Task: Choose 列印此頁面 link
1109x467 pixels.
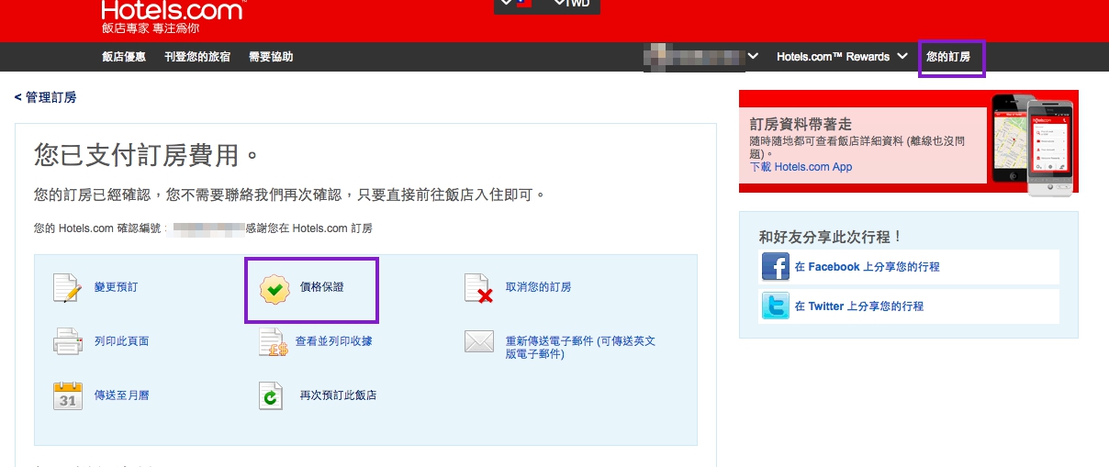Action: [122, 341]
